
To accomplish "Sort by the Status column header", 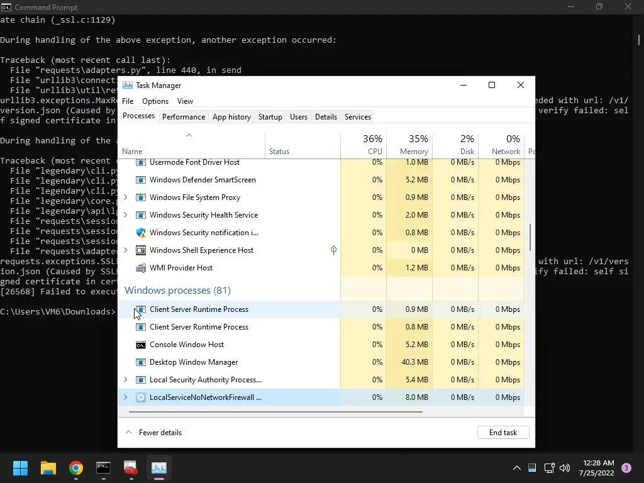I will click(x=303, y=146).
